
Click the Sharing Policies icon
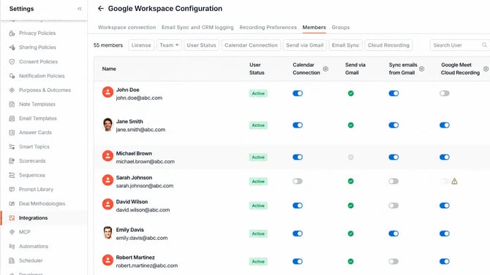pos(12,47)
